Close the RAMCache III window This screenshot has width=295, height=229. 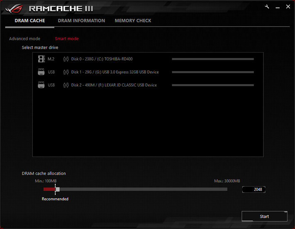[288, 7]
